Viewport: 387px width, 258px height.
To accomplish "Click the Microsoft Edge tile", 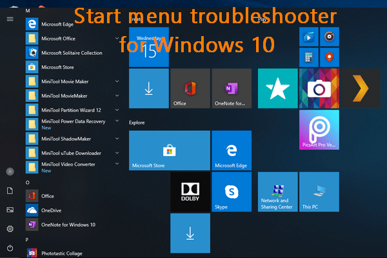I will [x=232, y=150].
